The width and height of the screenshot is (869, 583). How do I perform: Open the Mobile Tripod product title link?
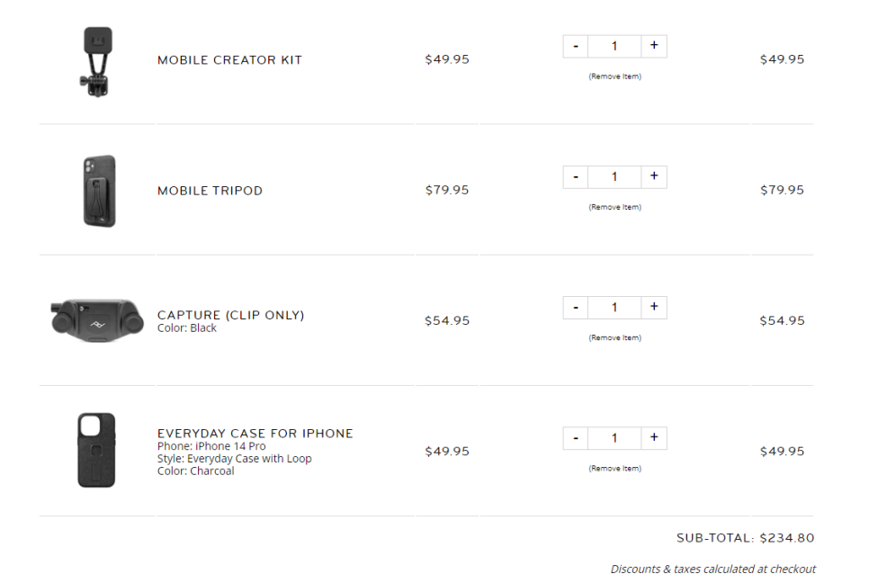[x=210, y=191]
